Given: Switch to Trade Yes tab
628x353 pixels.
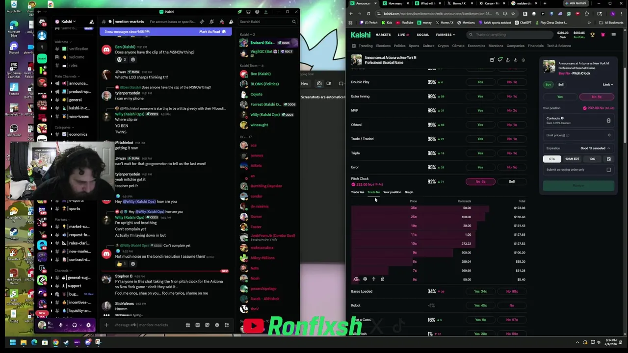Looking at the screenshot, I should pos(358,192).
